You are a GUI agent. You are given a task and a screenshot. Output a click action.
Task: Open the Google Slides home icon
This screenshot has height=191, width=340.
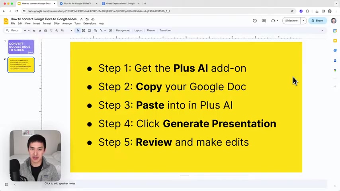(x=6, y=21)
